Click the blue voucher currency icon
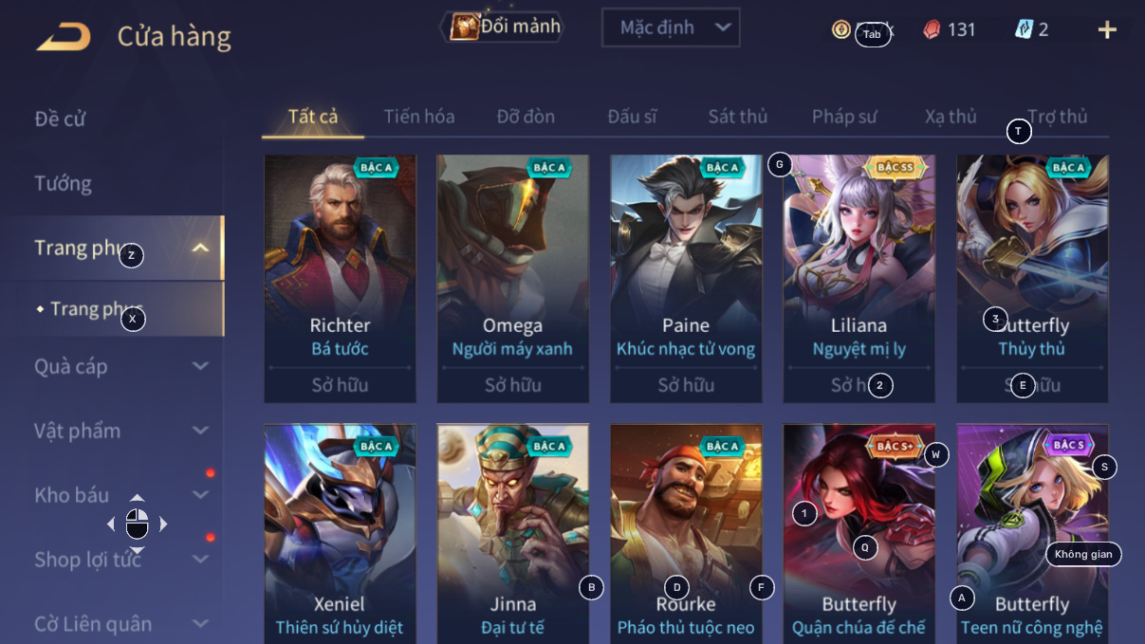1145x644 pixels. (1023, 29)
